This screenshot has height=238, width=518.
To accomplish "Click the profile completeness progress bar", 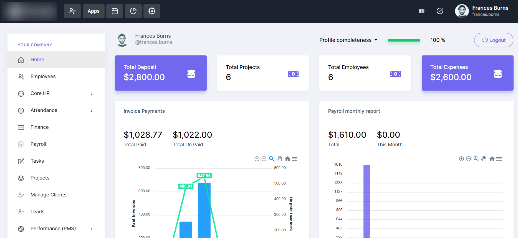I will [x=404, y=40].
